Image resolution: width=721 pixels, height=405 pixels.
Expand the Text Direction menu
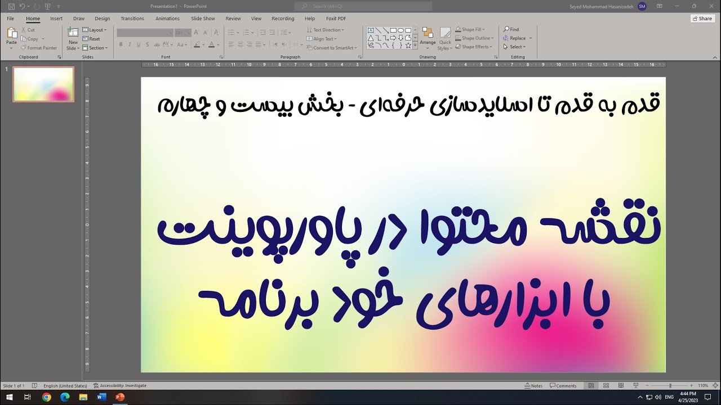click(326, 30)
